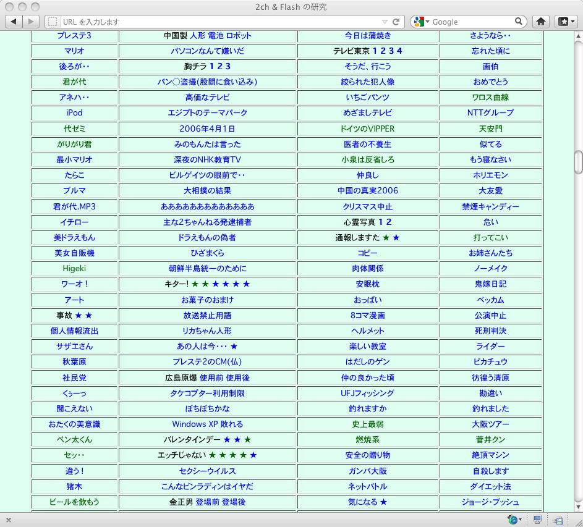
Task: Open the 登場後 link after 金正男
Action: pyautogui.click(x=234, y=502)
